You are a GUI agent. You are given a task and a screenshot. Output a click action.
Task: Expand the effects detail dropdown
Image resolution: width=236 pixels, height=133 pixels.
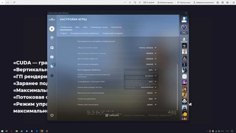pyautogui.click(x=151, y=59)
